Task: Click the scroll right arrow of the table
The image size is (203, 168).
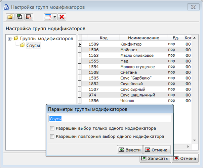Action: pyautogui.click(x=188, y=147)
